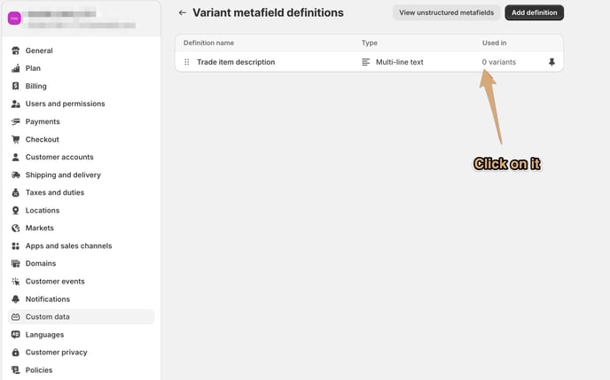Click the Shipping and delivery truck icon

click(16, 174)
